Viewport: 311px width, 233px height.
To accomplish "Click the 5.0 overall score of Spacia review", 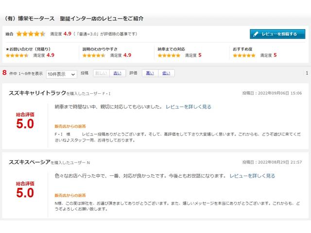I will pos(25,193).
